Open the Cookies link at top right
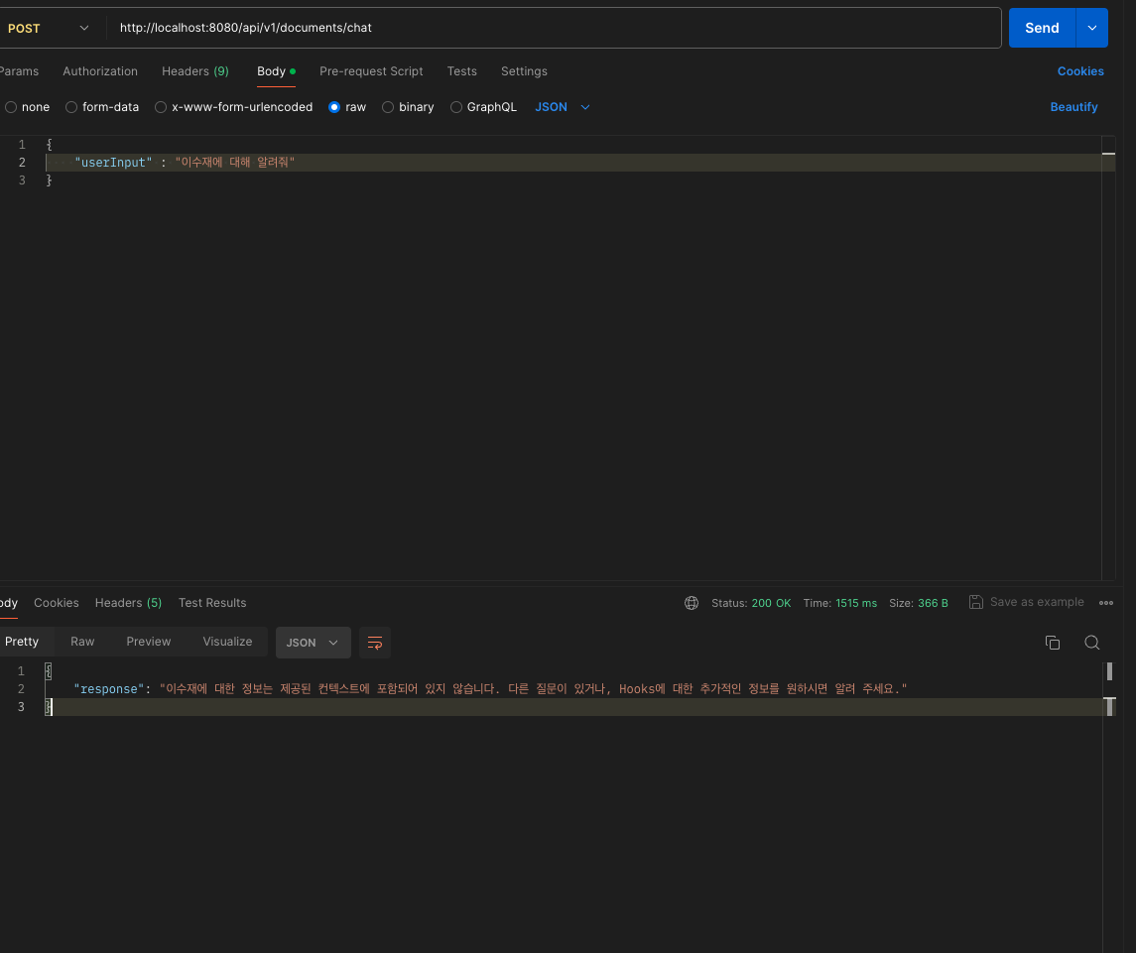Image resolution: width=1136 pixels, height=953 pixels. click(x=1080, y=71)
